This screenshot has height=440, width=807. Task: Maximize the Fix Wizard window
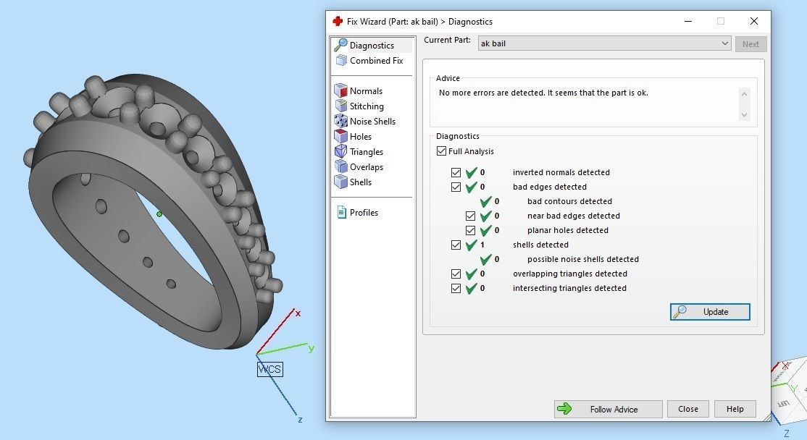click(721, 21)
